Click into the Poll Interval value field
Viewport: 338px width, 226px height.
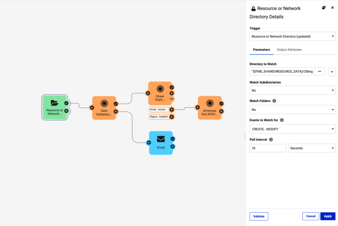tap(268, 148)
